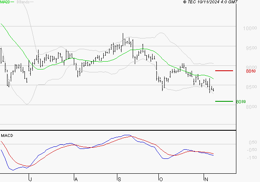
Task: Click the O month marker on time axis
Action: (161, 179)
